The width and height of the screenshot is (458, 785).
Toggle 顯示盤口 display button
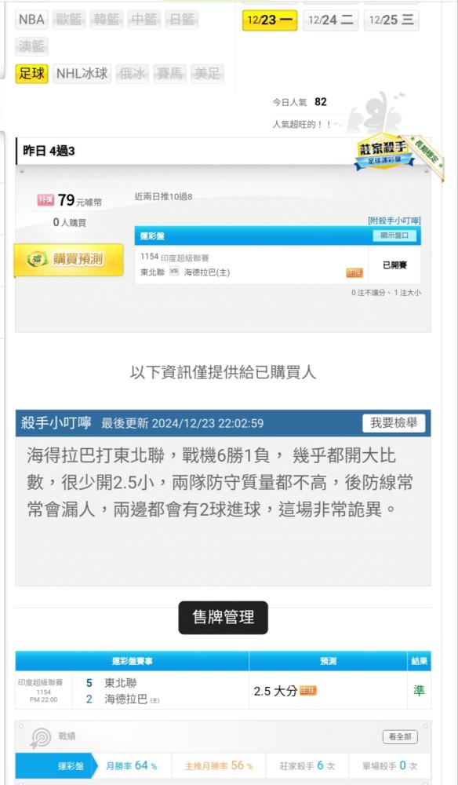(394, 235)
